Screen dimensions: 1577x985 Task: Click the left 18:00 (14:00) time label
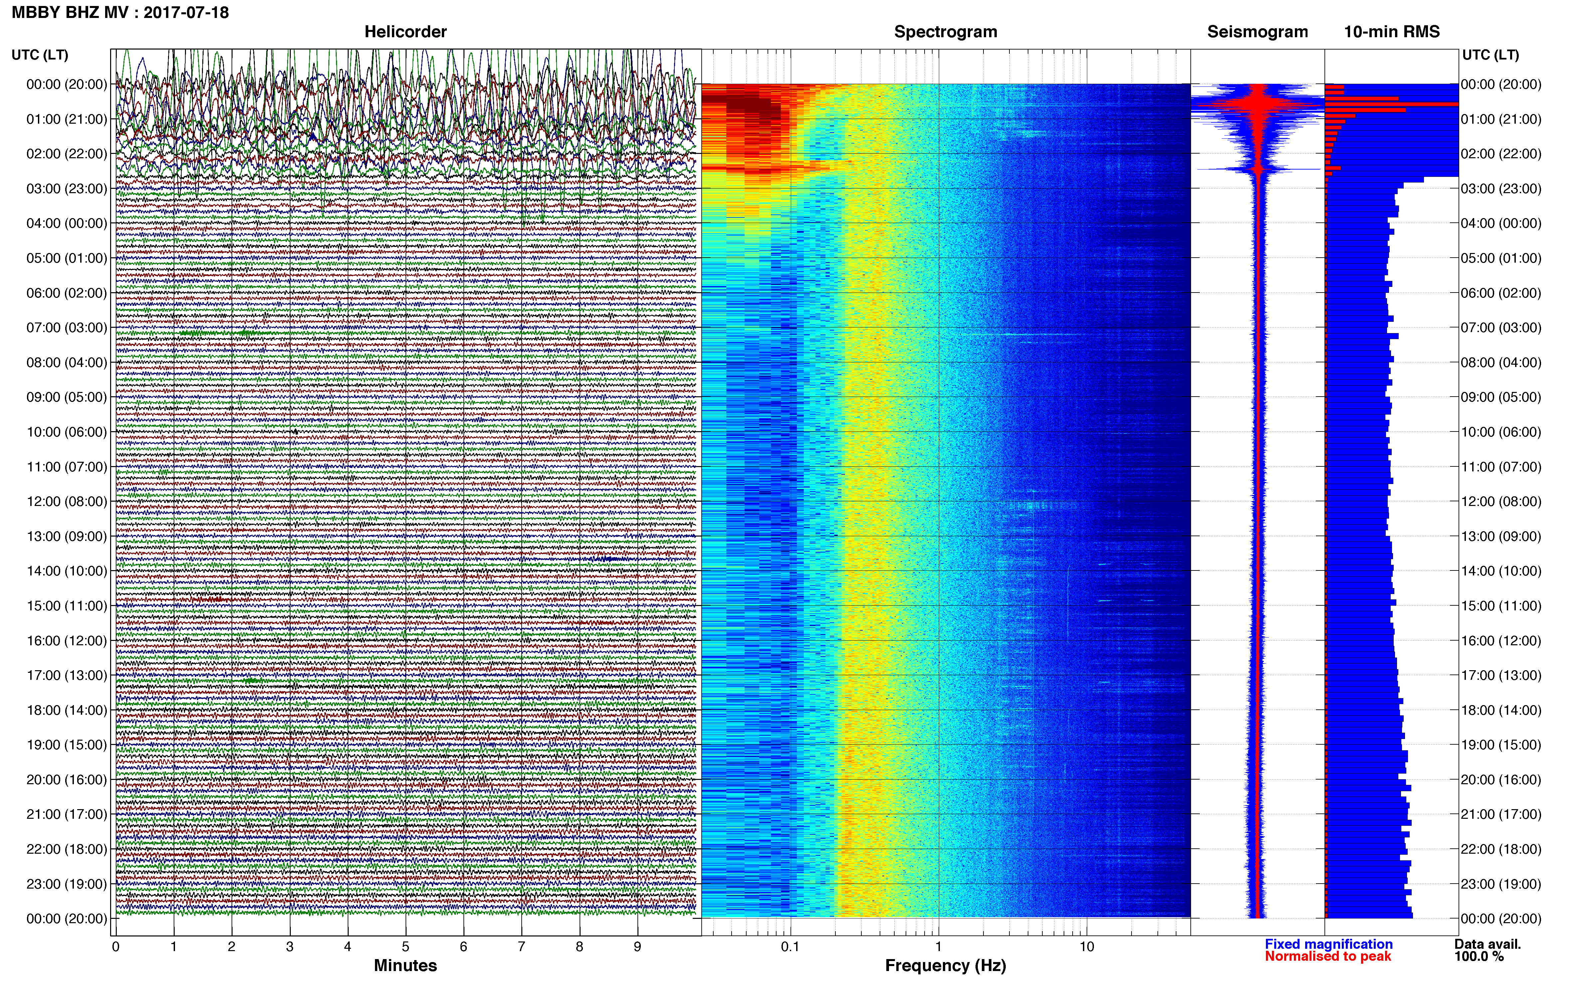(x=67, y=710)
